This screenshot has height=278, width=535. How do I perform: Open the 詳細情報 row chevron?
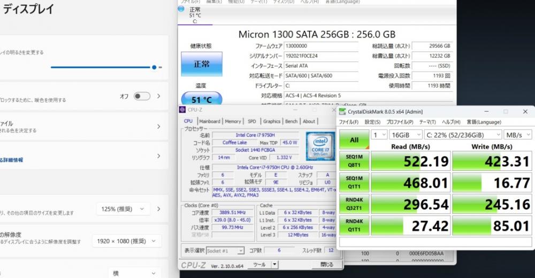tap(159, 156)
